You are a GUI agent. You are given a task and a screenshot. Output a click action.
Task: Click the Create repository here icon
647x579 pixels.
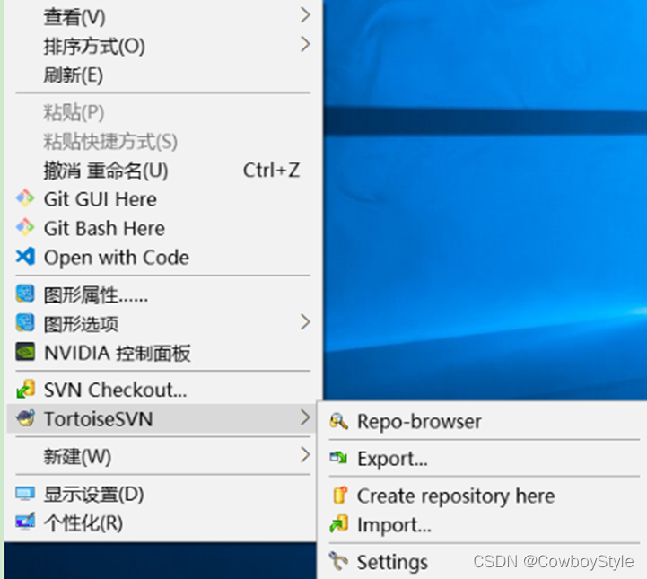click(338, 496)
